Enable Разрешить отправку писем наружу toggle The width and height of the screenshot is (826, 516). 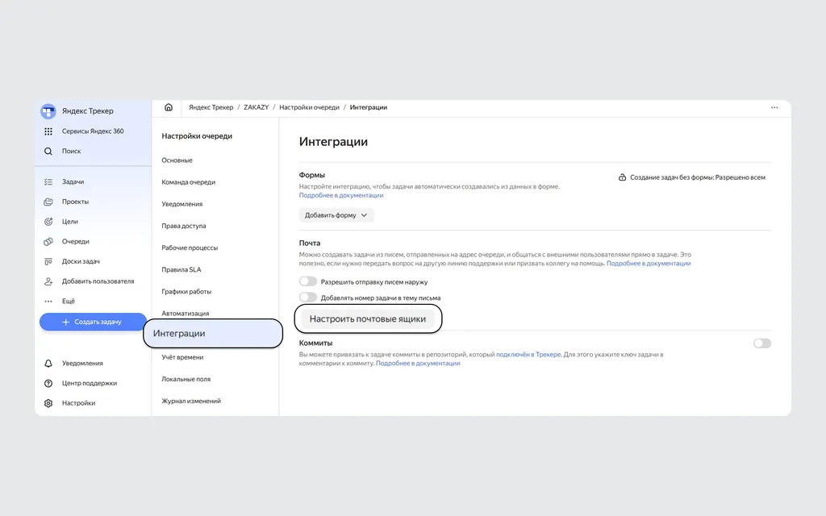pyautogui.click(x=308, y=281)
